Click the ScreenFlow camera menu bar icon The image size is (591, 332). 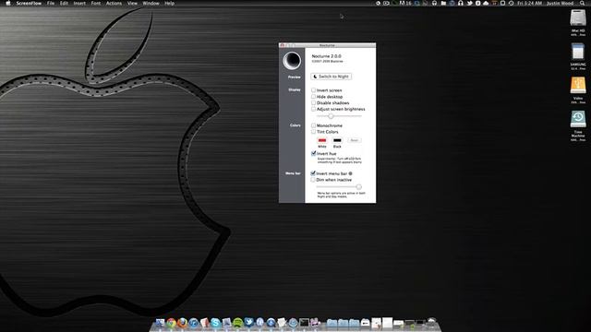coord(386,3)
